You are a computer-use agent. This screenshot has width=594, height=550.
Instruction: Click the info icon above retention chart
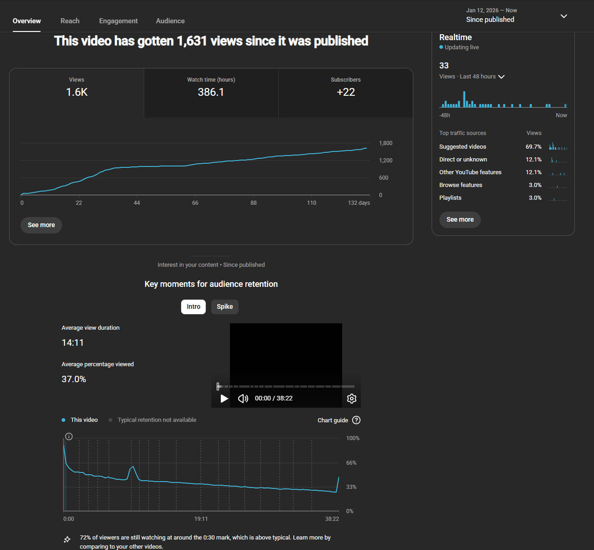(x=69, y=436)
